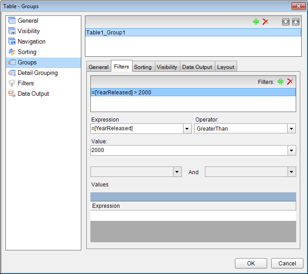Click the General page icon in the sidebar
The height and width of the screenshot is (274, 308).
12,20
